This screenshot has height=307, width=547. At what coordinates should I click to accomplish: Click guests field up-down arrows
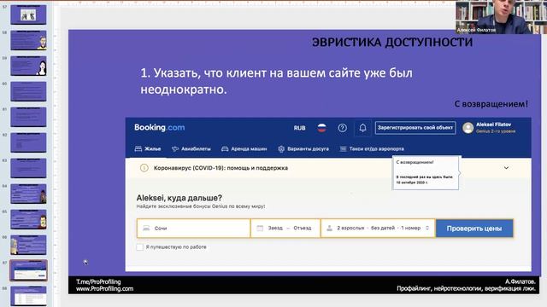[427, 228]
